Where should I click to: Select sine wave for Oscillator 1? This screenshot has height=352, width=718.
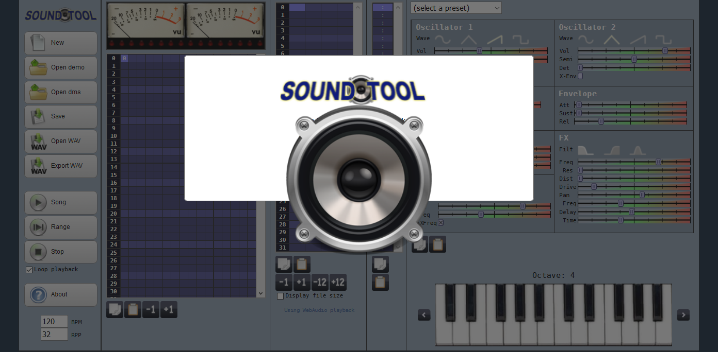click(442, 39)
